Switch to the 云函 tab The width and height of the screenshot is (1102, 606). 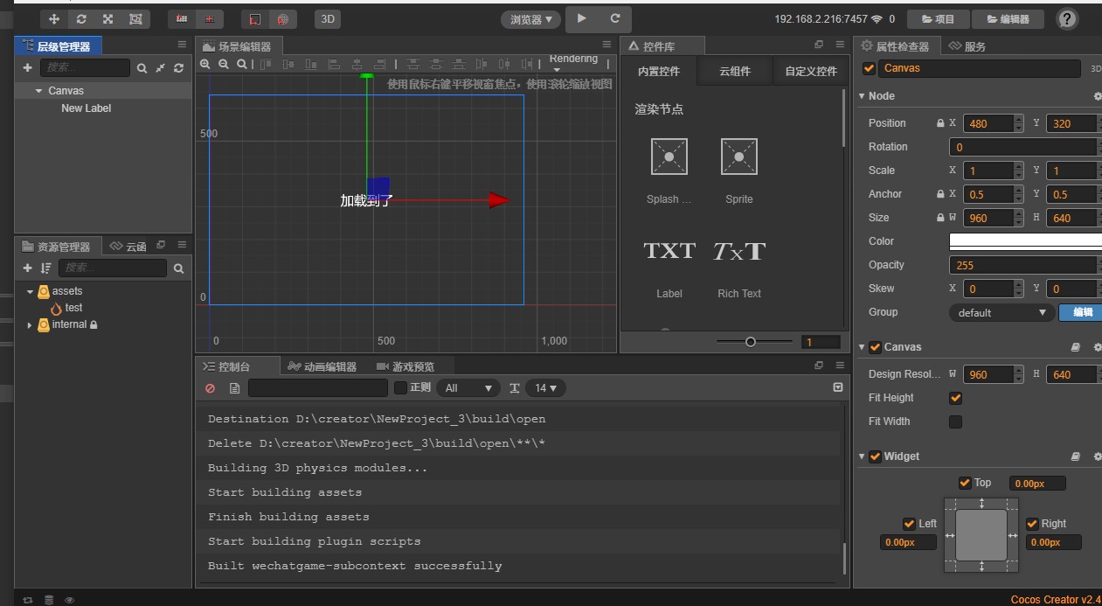[128, 247]
